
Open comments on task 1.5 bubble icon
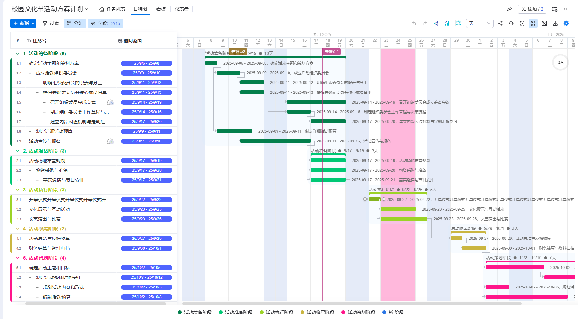[x=110, y=102]
